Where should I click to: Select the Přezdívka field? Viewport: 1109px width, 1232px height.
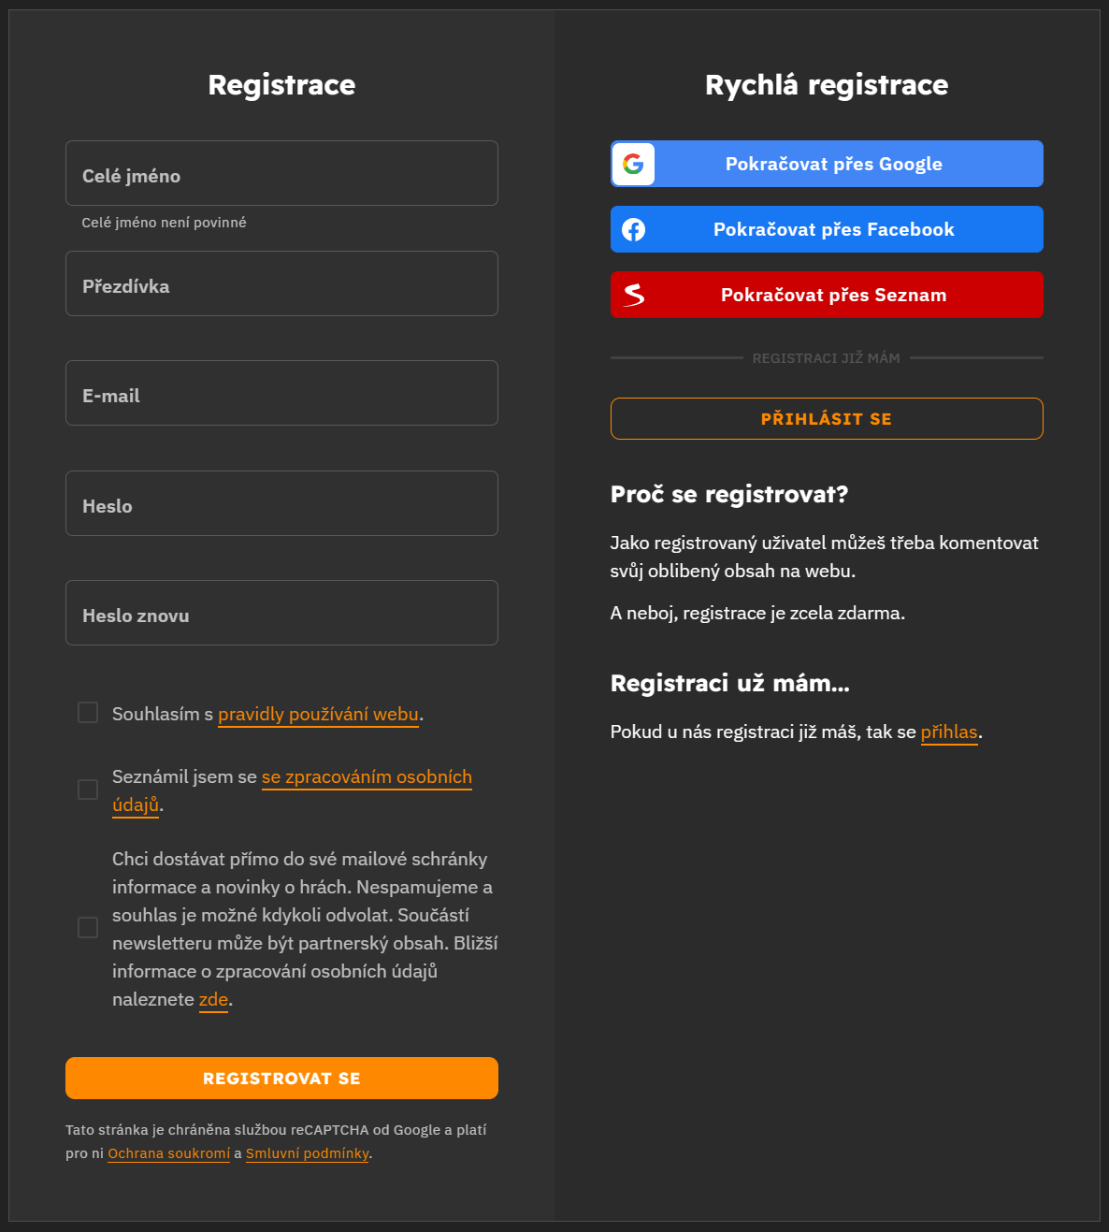tap(281, 283)
